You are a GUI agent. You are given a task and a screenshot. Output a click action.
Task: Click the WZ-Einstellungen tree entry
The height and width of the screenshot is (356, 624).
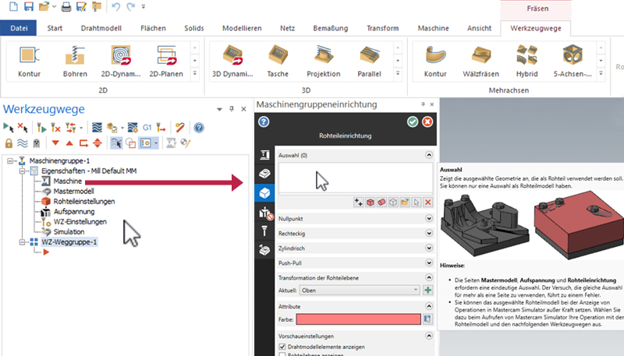pyautogui.click(x=80, y=221)
